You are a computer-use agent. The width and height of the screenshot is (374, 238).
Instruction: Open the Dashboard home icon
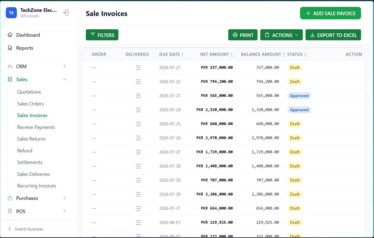tap(10, 35)
